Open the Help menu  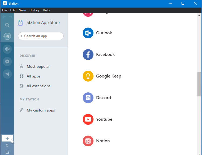coord(46,10)
